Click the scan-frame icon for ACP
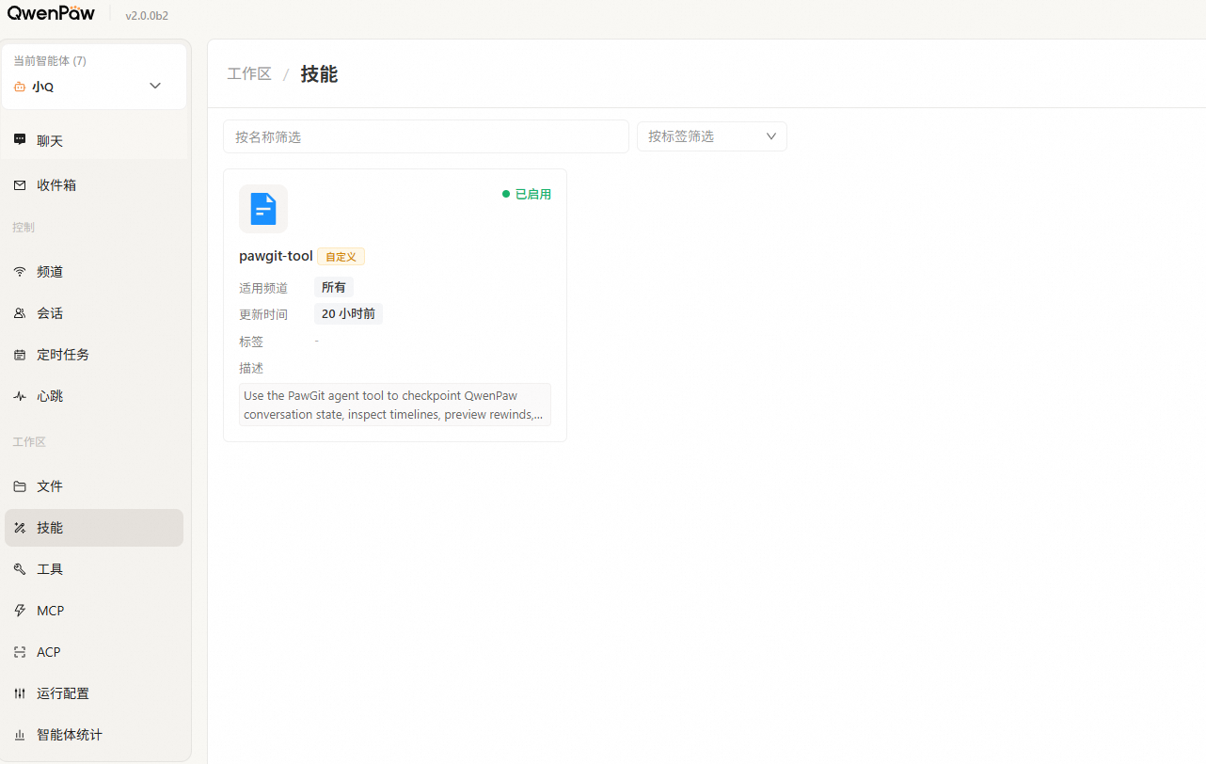Screen dimensions: 1206x764 (20, 652)
